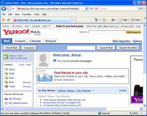Open the Mail Upgrades link
147x116 pixels.
click(x=121, y=41)
